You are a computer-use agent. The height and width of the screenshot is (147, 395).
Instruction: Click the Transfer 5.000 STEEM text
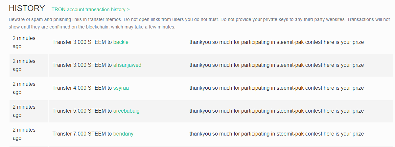tap(79, 111)
